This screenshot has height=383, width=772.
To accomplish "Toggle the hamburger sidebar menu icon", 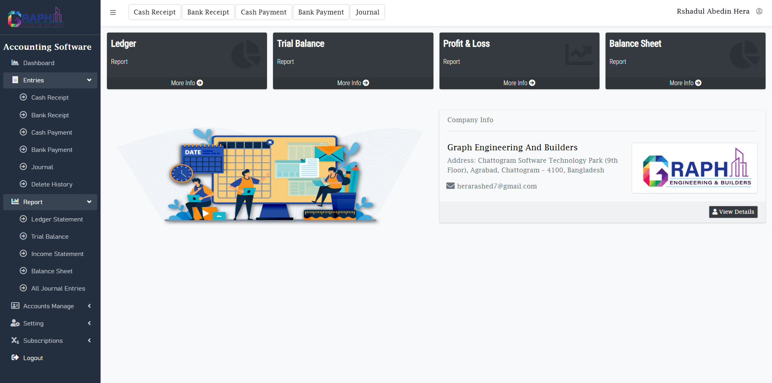I will coord(113,12).
